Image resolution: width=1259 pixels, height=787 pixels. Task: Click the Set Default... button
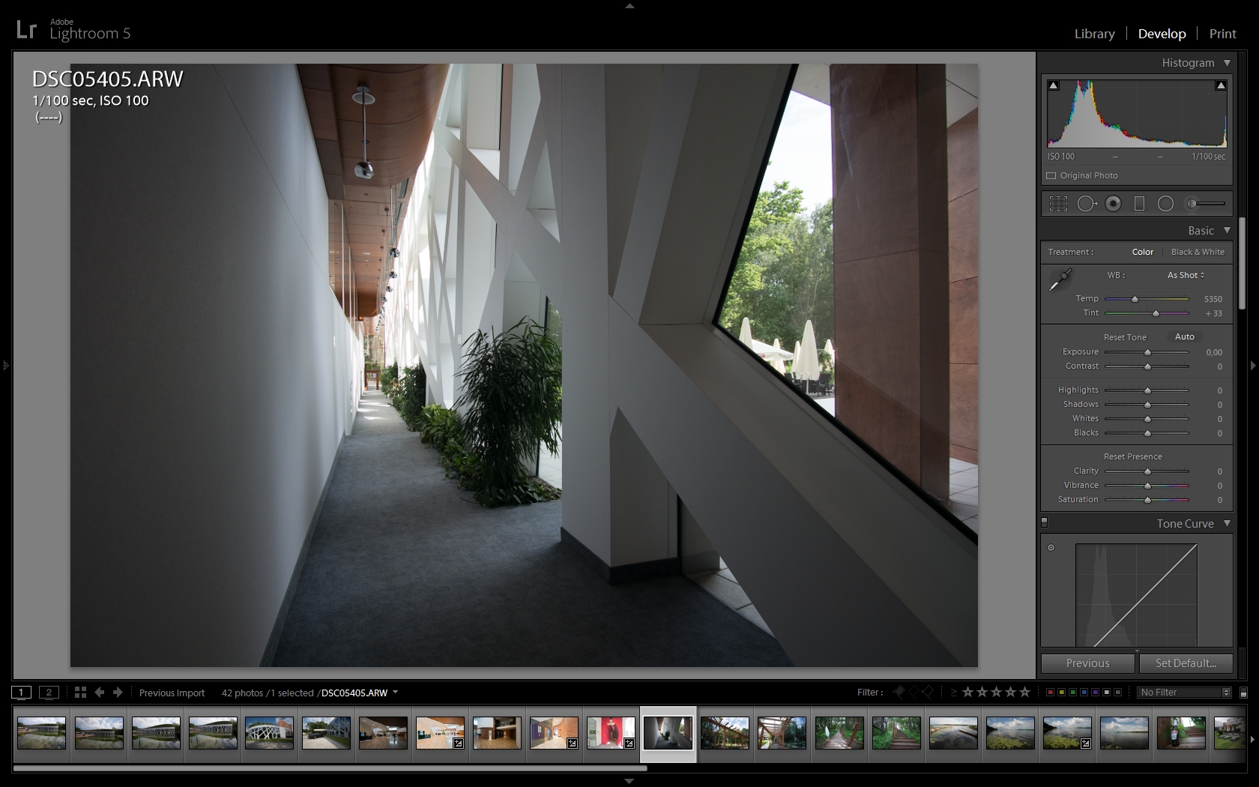pyautogui.click(x=1186, y=663)
